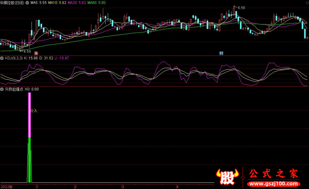
Task: Open the KDJ(9,3,3) indicator dropdown arrow
Action: click(2, 58)
